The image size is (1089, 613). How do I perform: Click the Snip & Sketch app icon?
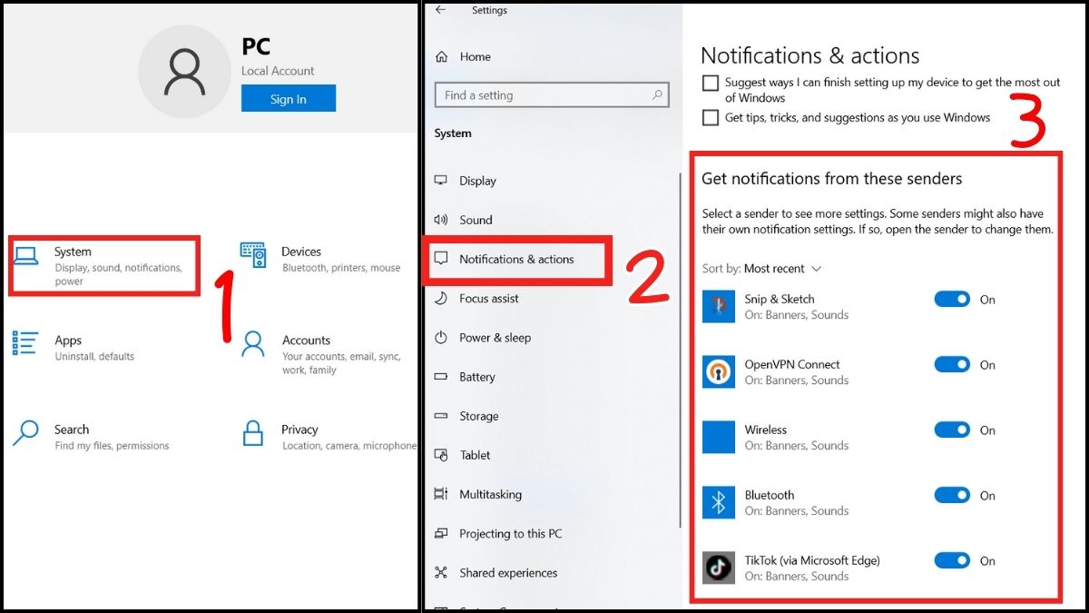click(719, 307)
